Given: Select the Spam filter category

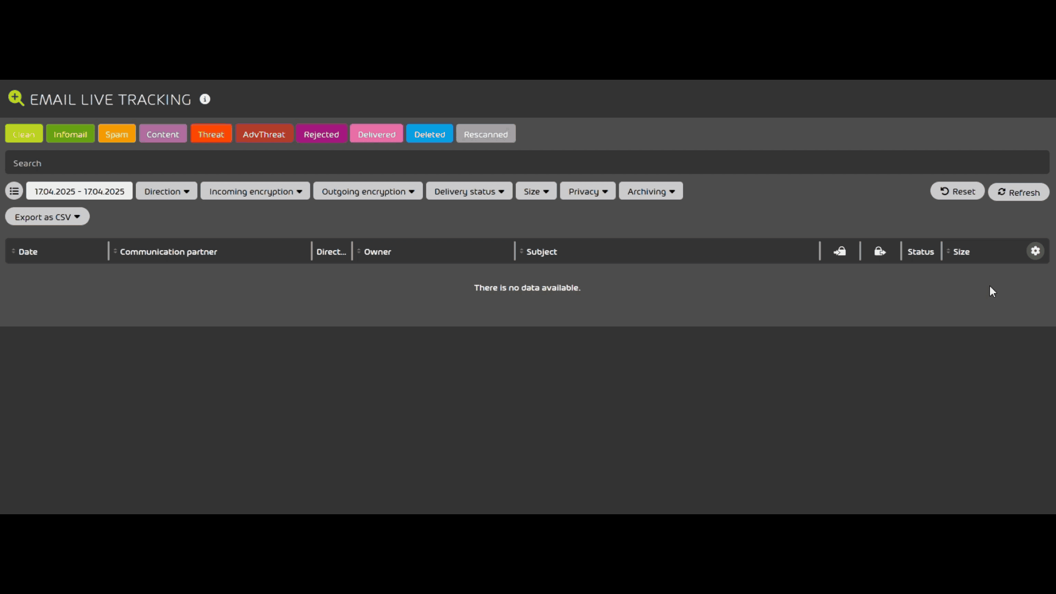Looking at the screenshot, I should (116, 133).
